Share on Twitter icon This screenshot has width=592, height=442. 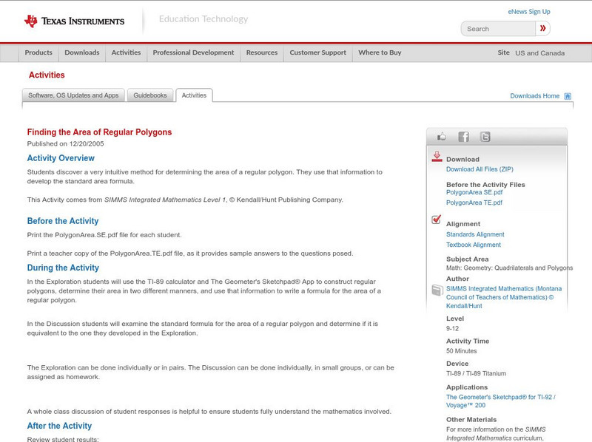[485, 137]
